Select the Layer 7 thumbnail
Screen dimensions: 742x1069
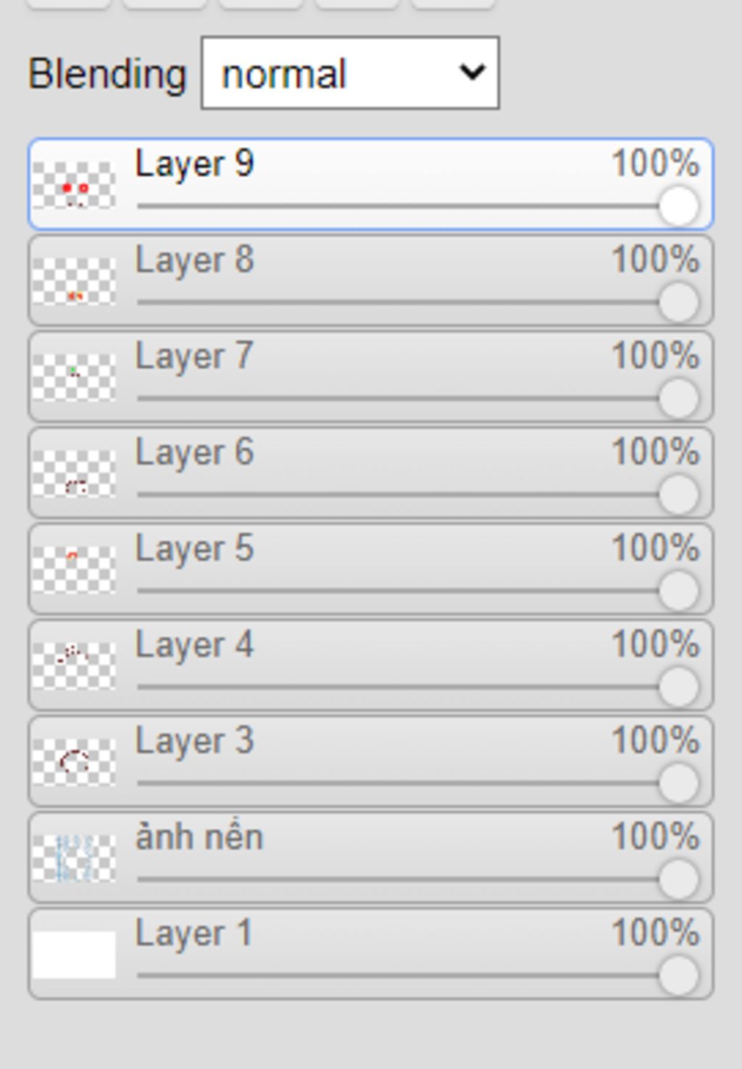[74, 378]
